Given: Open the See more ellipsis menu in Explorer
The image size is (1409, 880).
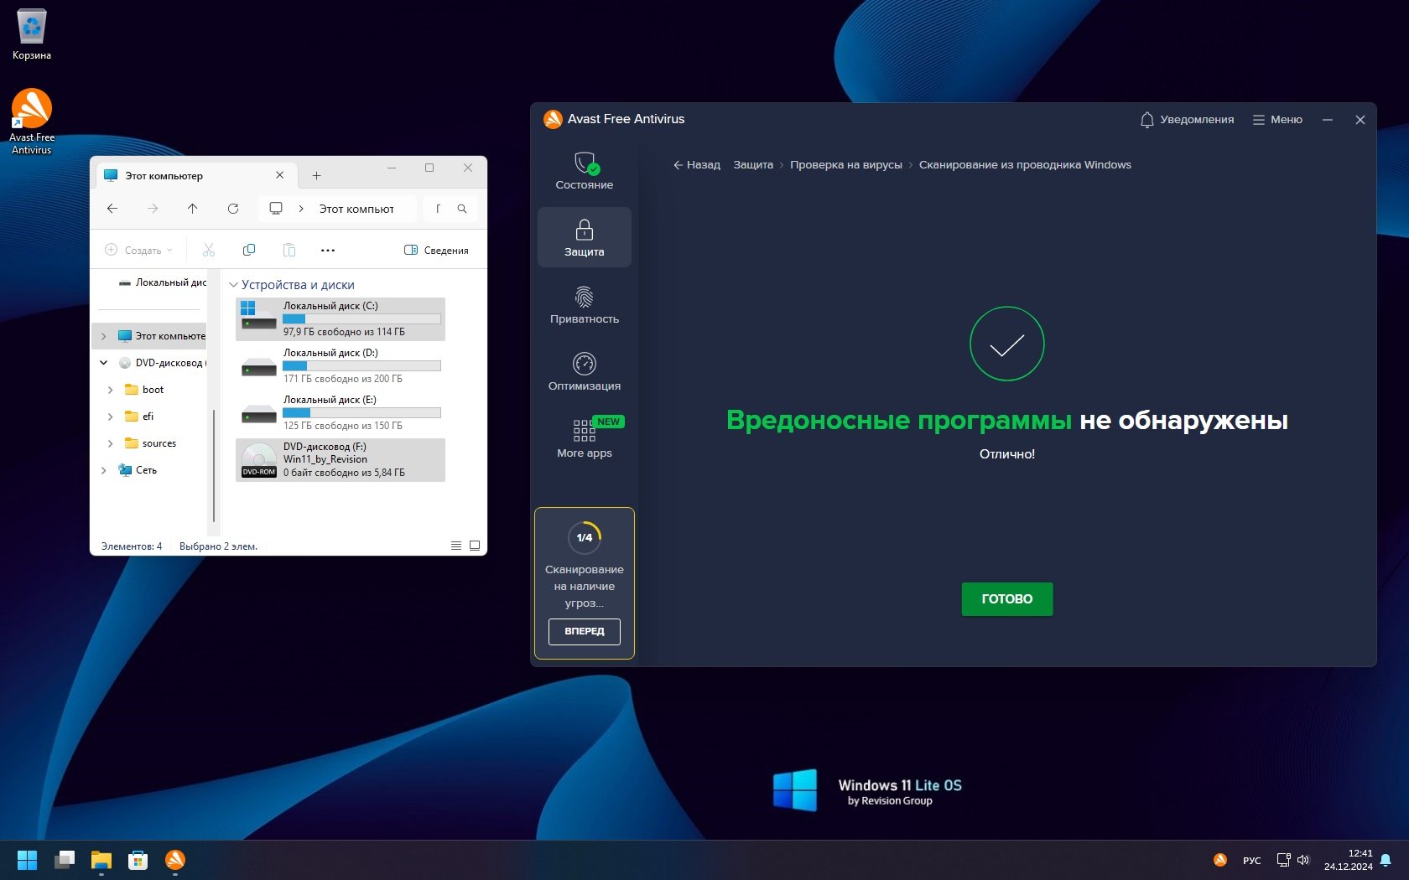Looking at the screenshot, I should tap(328, 250).
